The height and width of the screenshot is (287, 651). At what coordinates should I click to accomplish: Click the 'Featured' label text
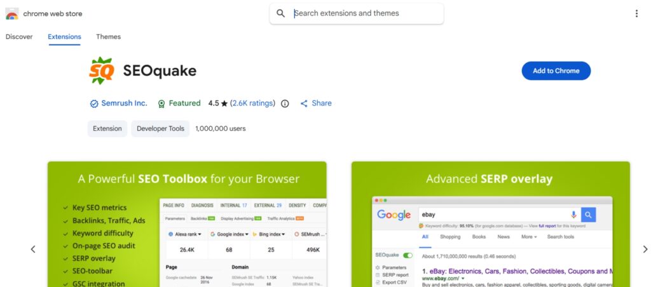click(185, 103)
